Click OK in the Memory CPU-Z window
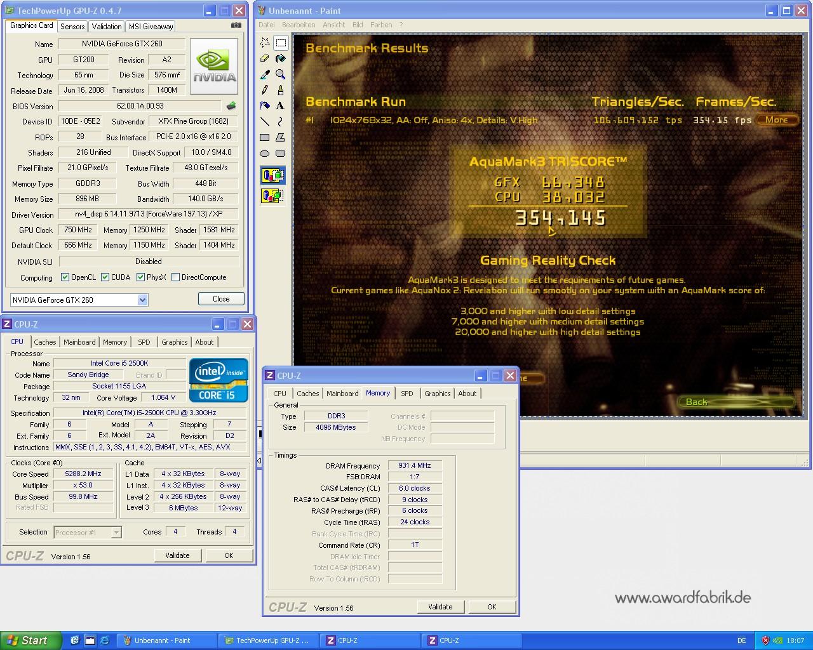 click(x=492, y=607)
